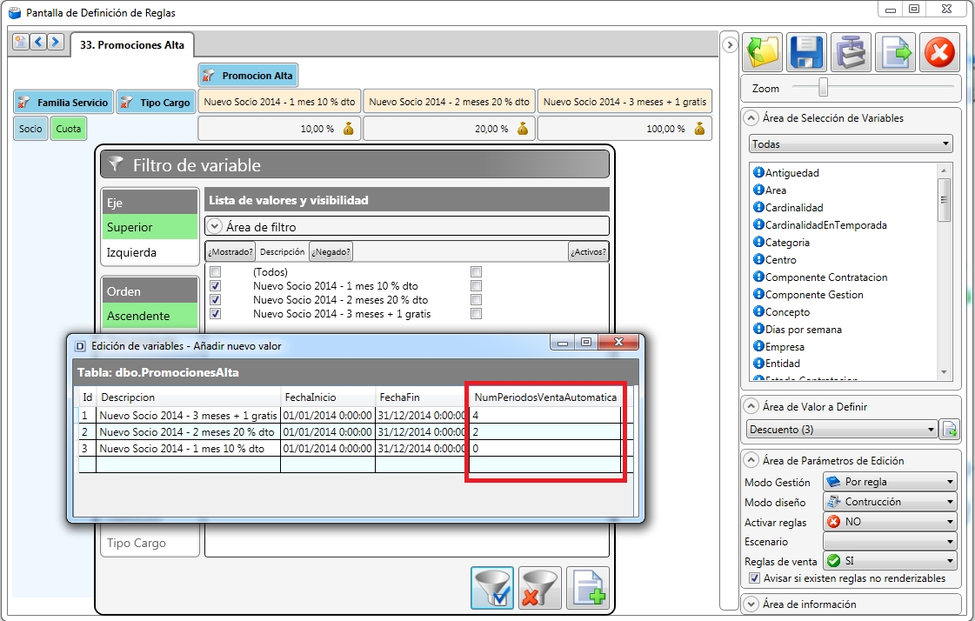975x621 pixels.
Task: Open the folder icon in top toolbar
Action: tap(762, 51)
